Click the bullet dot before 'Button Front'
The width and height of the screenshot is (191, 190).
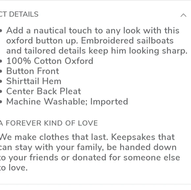point(1,71)
